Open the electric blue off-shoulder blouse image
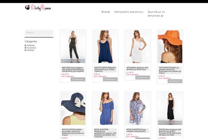Image resolution: width=208 pixels, height=139 pixels. 105,108
